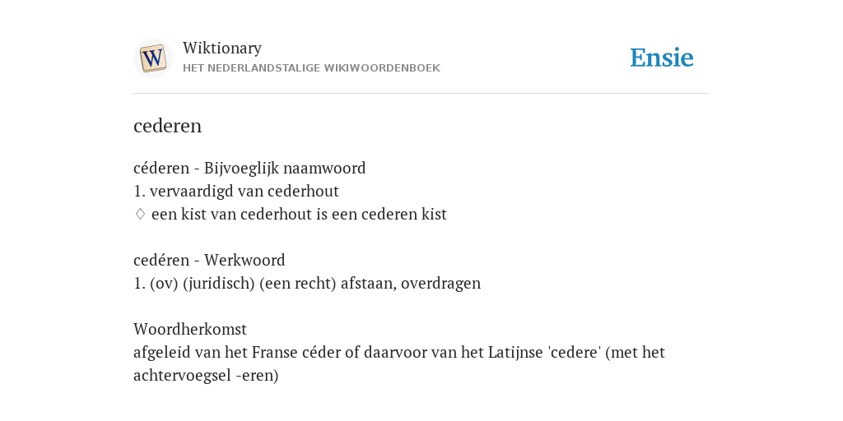Click the Wiktionary source title
This screenshot has height=421, width=843.
point(222,49)
